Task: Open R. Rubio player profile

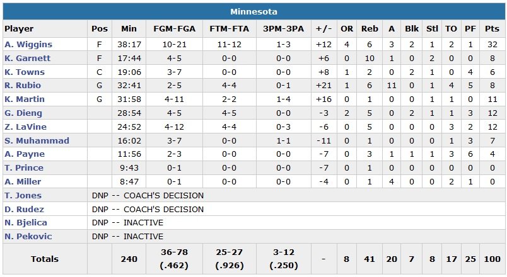Action: (x=23, y=86)
